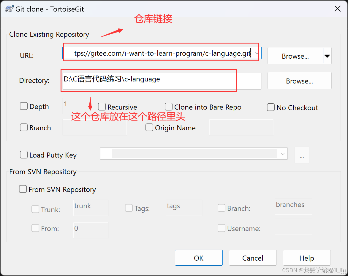Screen dimensions: 348x276
Task: Open Help for Git clone
Action: coord(307,258)
